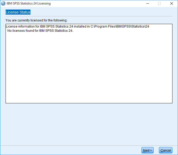Viewport: 178px width, 155px height.
Task: Click the window title 'IBM SPSS Statistics 24 Licensing'
Action: click(29, 3)
